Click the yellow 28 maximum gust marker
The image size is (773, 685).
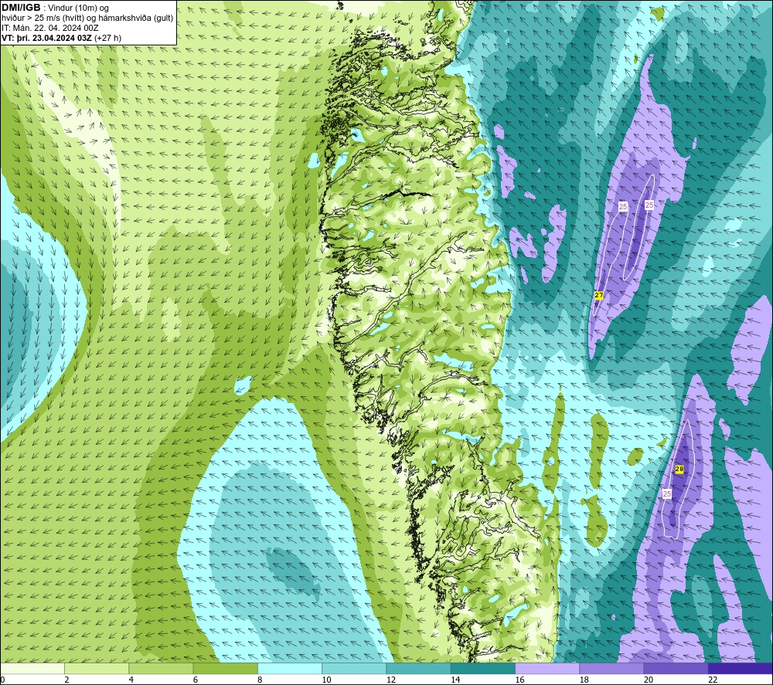pyautogui.click(x=679, y=470)
